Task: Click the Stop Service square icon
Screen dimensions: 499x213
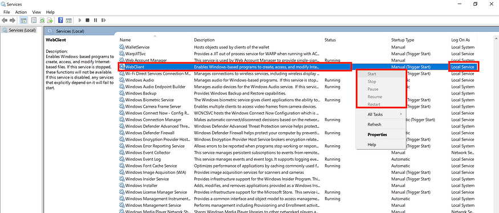Action: pyautogui.click(x=87, y=21)
